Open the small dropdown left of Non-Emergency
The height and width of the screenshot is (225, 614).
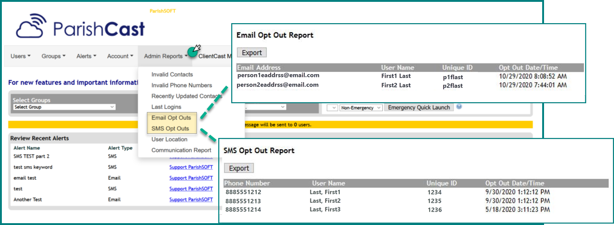click(x=332, y=107)
